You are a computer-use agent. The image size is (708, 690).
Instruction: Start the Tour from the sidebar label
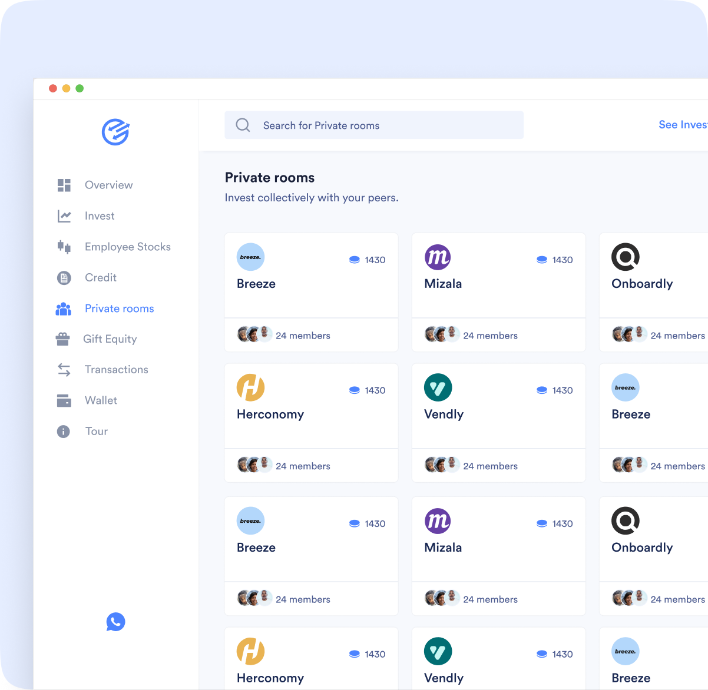point(97,432)
